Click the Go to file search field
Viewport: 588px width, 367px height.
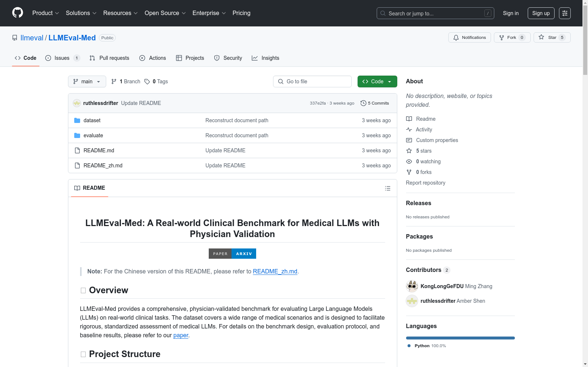point(312,81)
